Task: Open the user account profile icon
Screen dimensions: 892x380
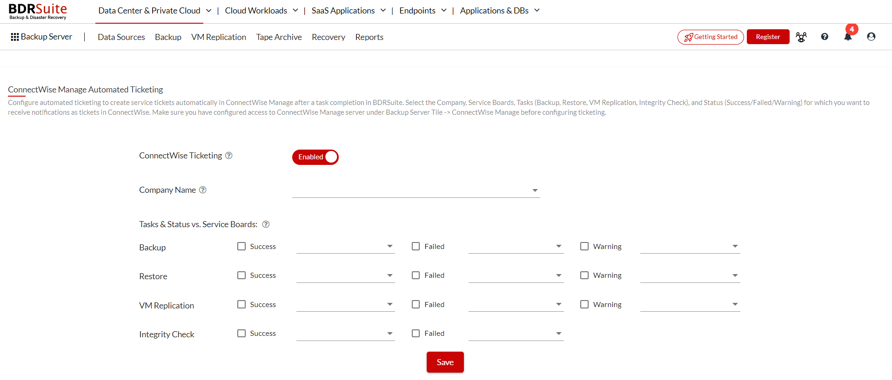Action: tap(871, 37)
